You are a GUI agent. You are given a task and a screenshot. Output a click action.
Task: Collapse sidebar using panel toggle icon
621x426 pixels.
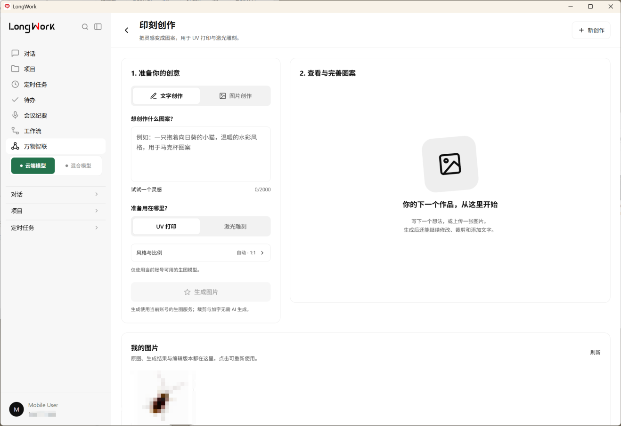[x=98, y=27]
